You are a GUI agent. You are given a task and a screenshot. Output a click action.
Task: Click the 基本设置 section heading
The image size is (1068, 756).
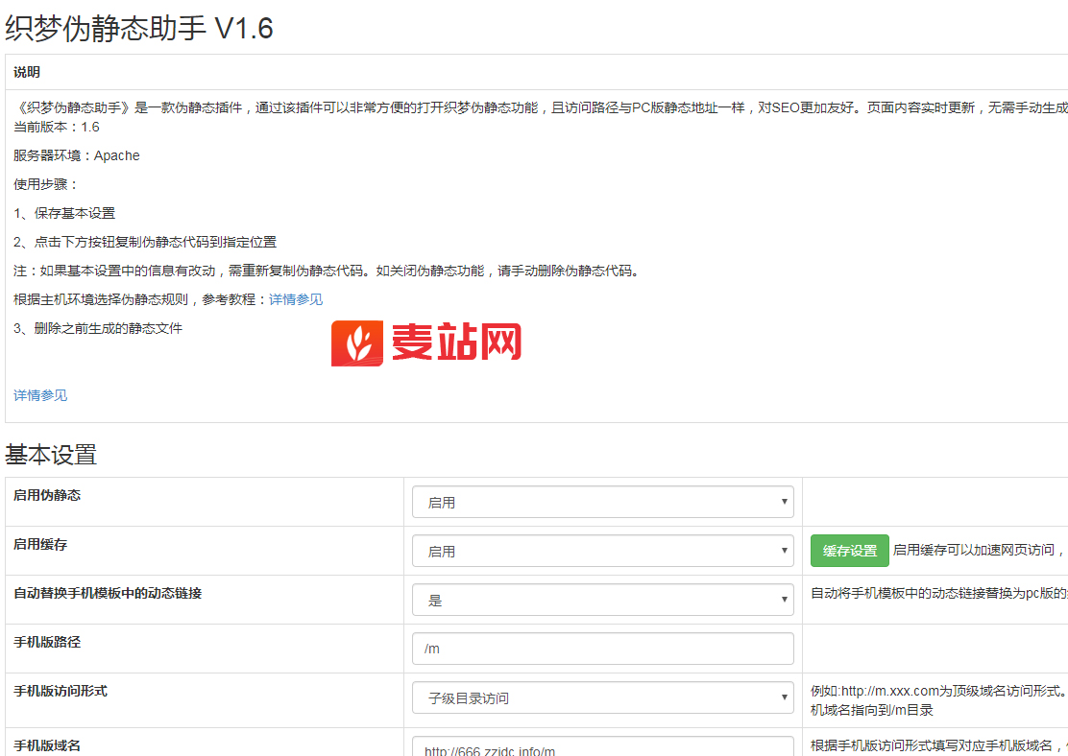click(51, 455)
